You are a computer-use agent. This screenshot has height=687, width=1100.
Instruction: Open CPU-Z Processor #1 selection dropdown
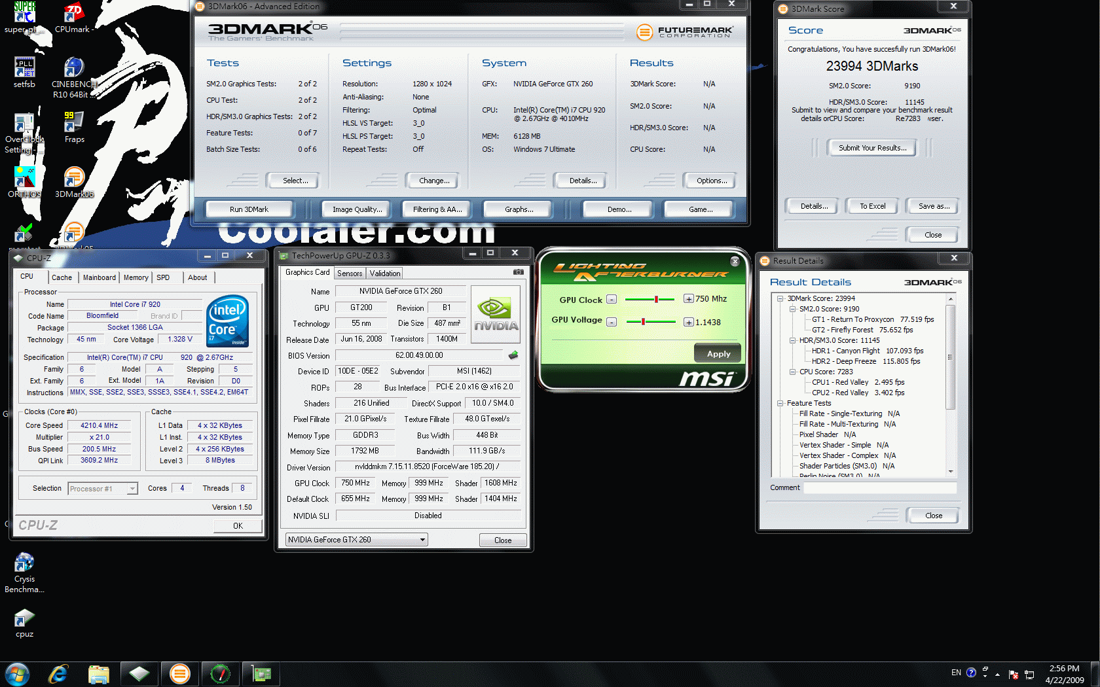tap(103, 489)
